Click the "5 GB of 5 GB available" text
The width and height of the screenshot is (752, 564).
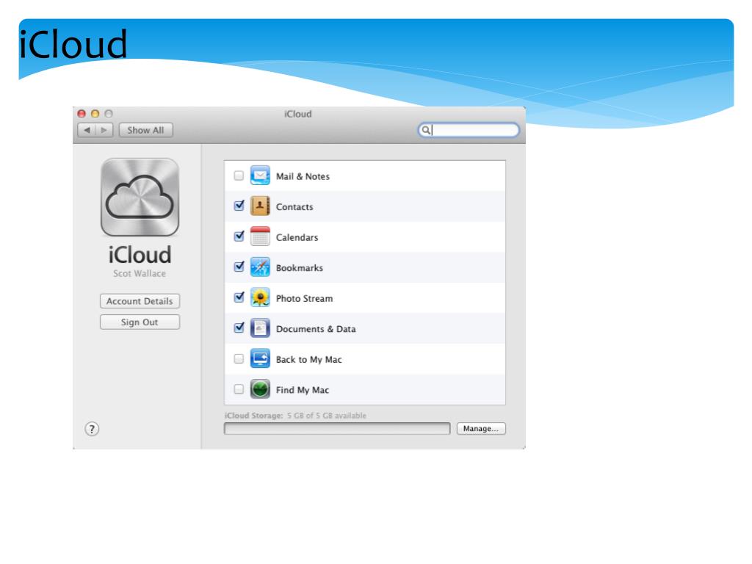tap(327, 416)
